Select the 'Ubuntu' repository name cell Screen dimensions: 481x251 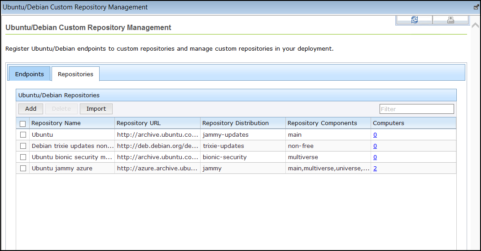72,134
